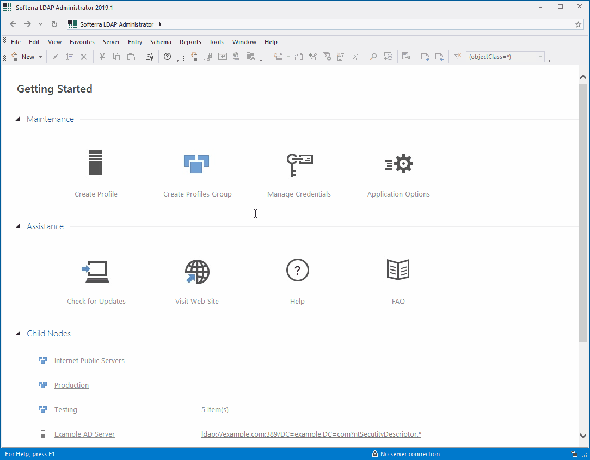
Task: Open Application Options gear icon
Action: click(399, 164)
